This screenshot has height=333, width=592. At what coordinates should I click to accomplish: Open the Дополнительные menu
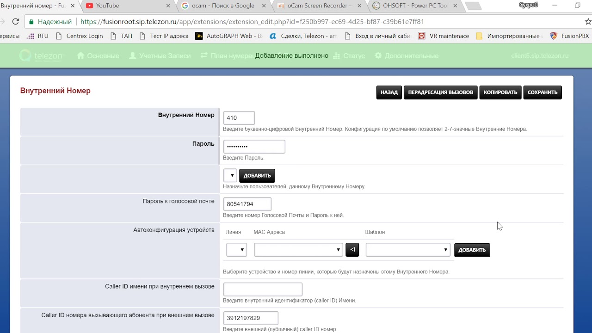coord(407,55)
